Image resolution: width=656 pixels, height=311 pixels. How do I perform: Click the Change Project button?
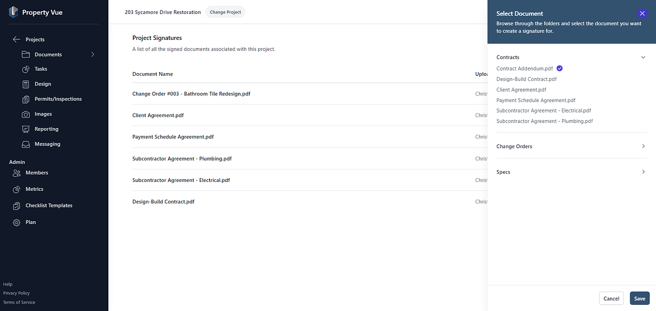point(225,12)
